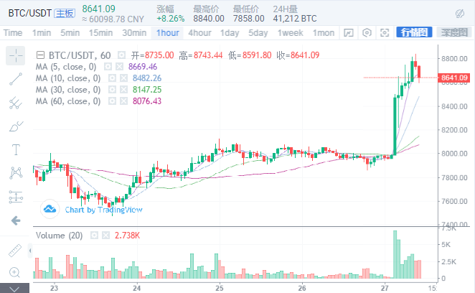Click the 27 date marker on time axis
The image size is (475, 293).
[385, 288]
